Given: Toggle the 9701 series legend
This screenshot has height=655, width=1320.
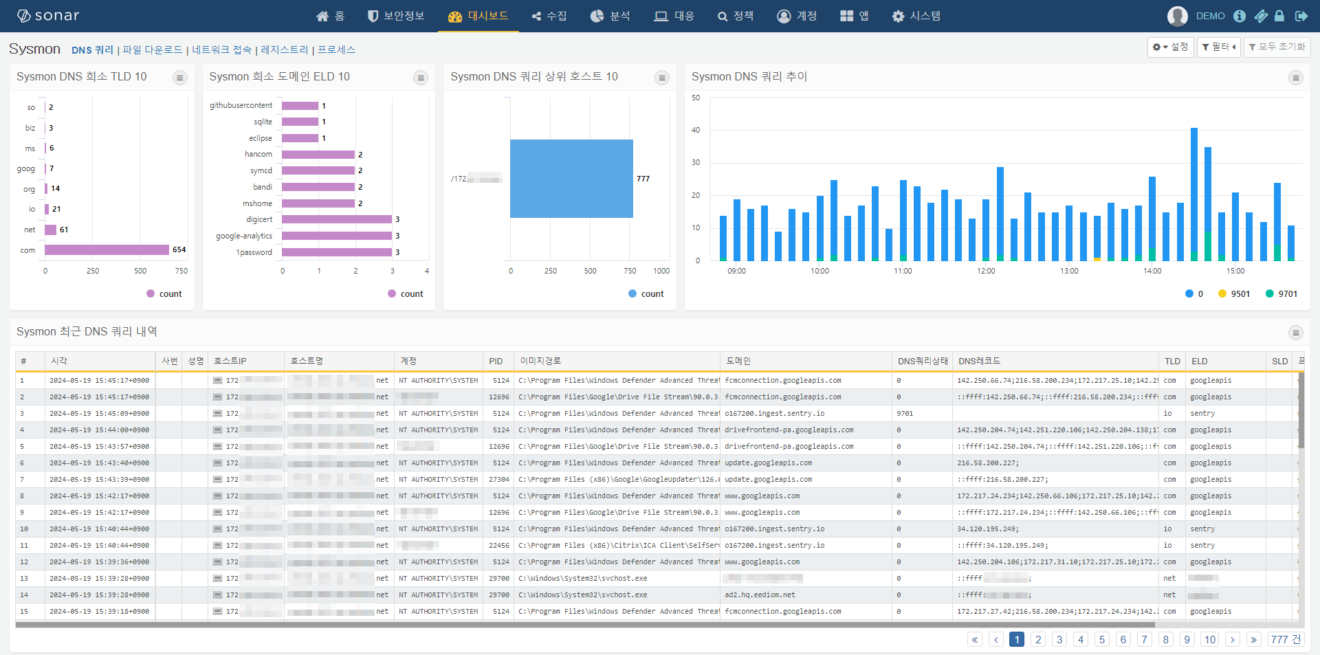Looking at the screenshot, I should (x=1281, y=294).
